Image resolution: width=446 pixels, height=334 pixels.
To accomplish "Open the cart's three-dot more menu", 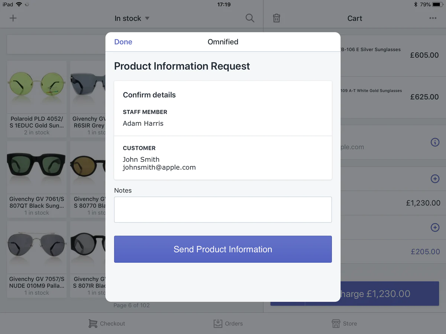I will click(x=433, y=18).
